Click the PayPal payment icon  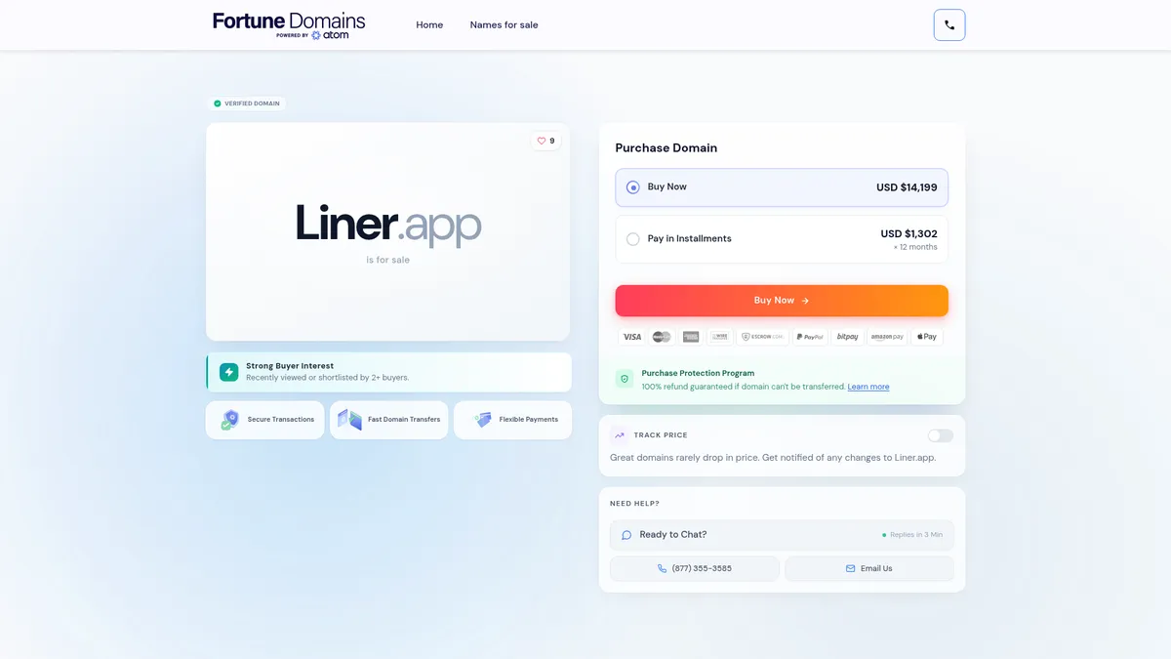click(810, 337)
